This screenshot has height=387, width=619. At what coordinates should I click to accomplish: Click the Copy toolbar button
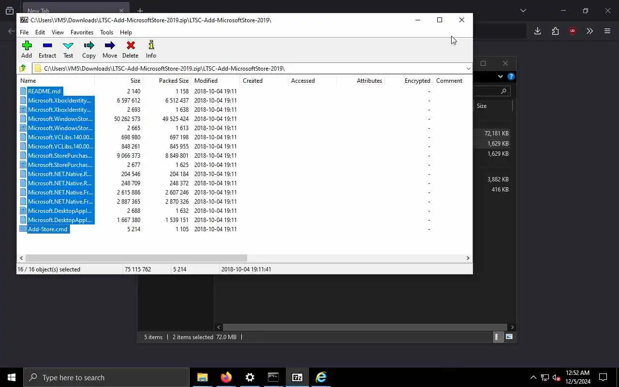point(89,49)
